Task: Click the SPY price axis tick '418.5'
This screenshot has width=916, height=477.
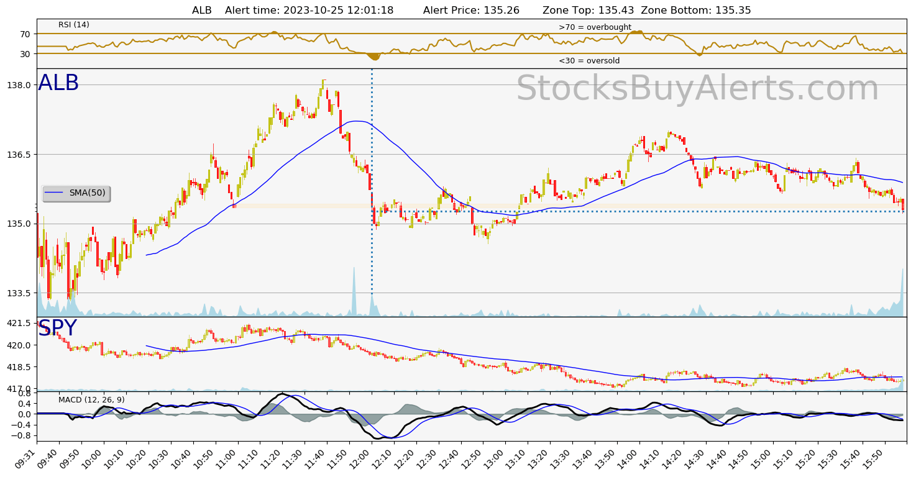Action: (x=19, y=367)
